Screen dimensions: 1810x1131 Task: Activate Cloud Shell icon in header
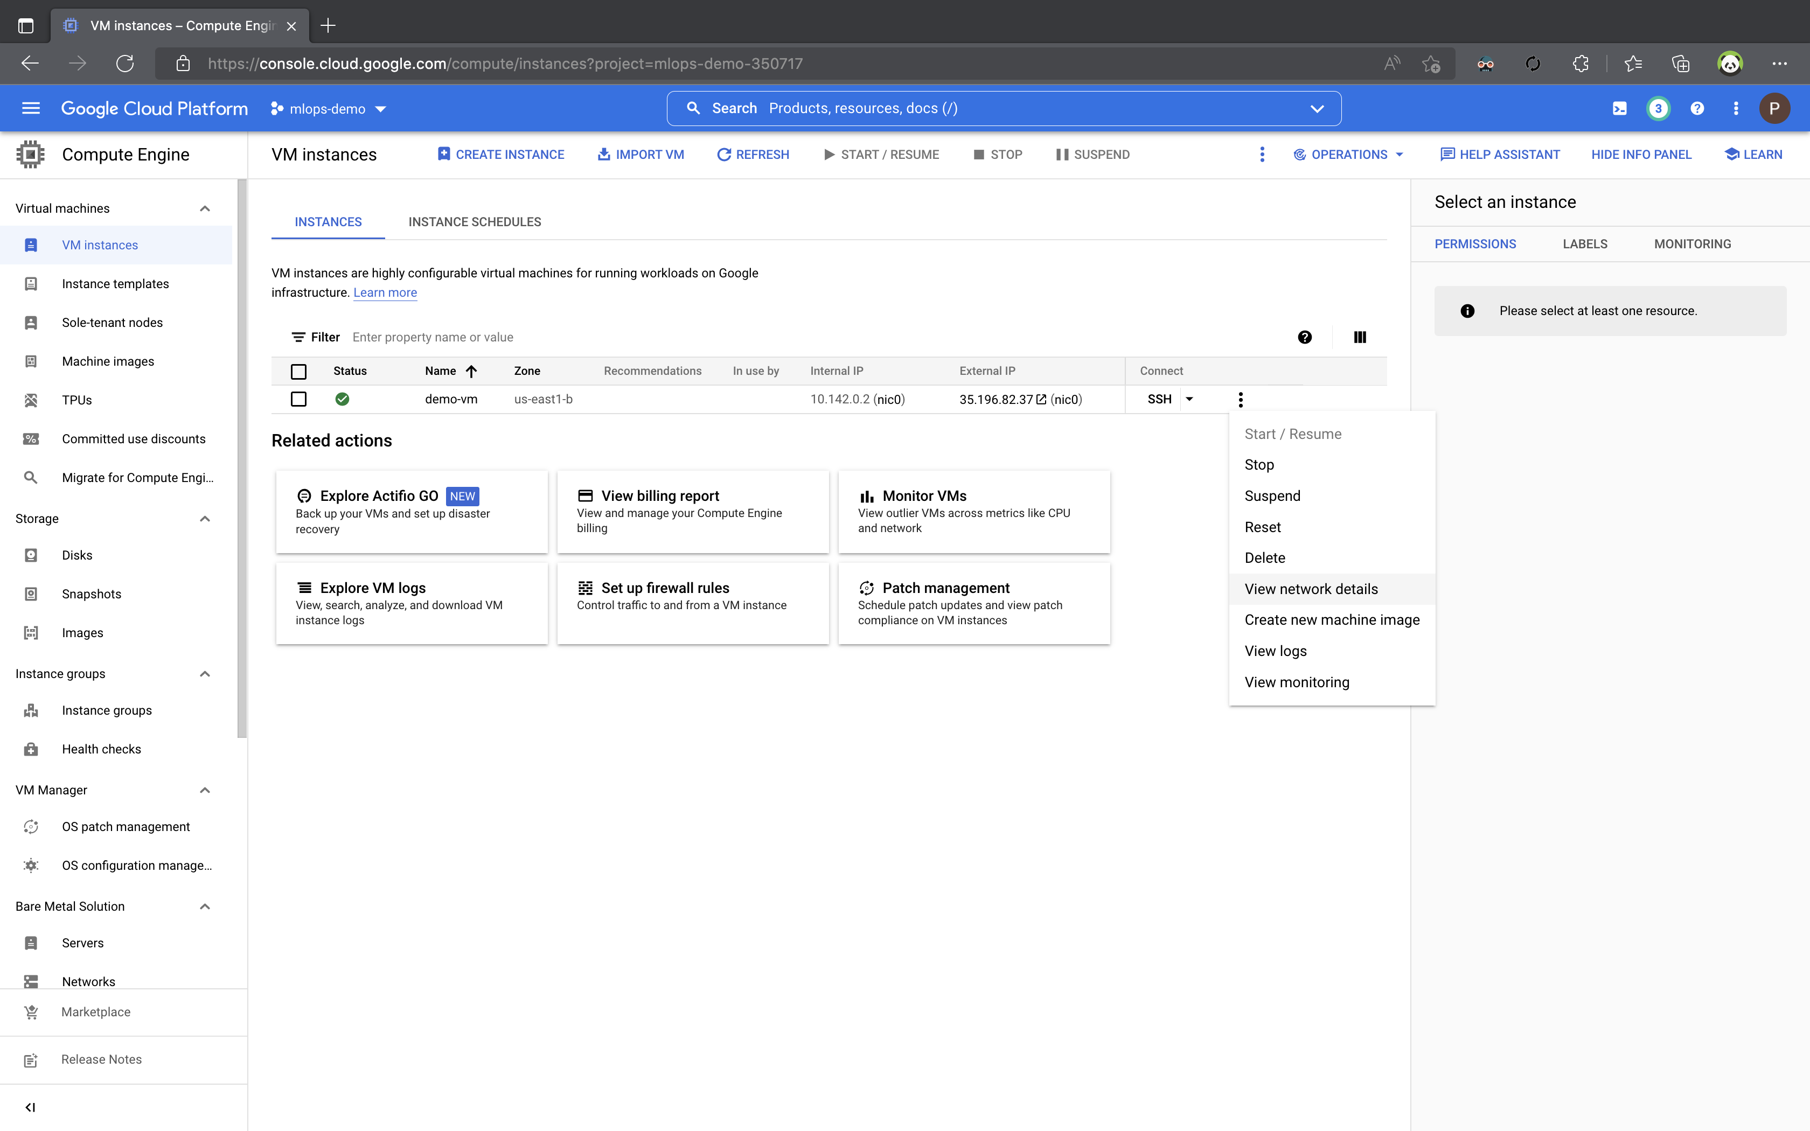click(x=1619, y=108)
